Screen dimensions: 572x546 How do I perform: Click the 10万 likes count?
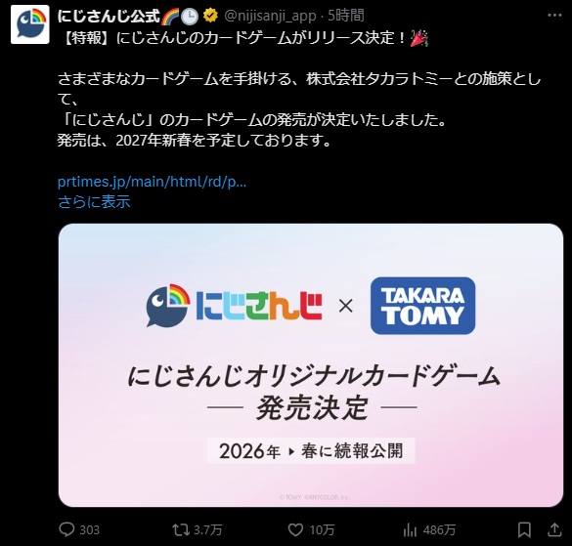pos(322,530)
